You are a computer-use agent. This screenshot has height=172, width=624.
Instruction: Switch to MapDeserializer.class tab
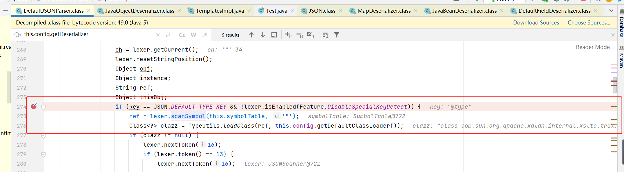pyautogui.click(x=384, y=11)
